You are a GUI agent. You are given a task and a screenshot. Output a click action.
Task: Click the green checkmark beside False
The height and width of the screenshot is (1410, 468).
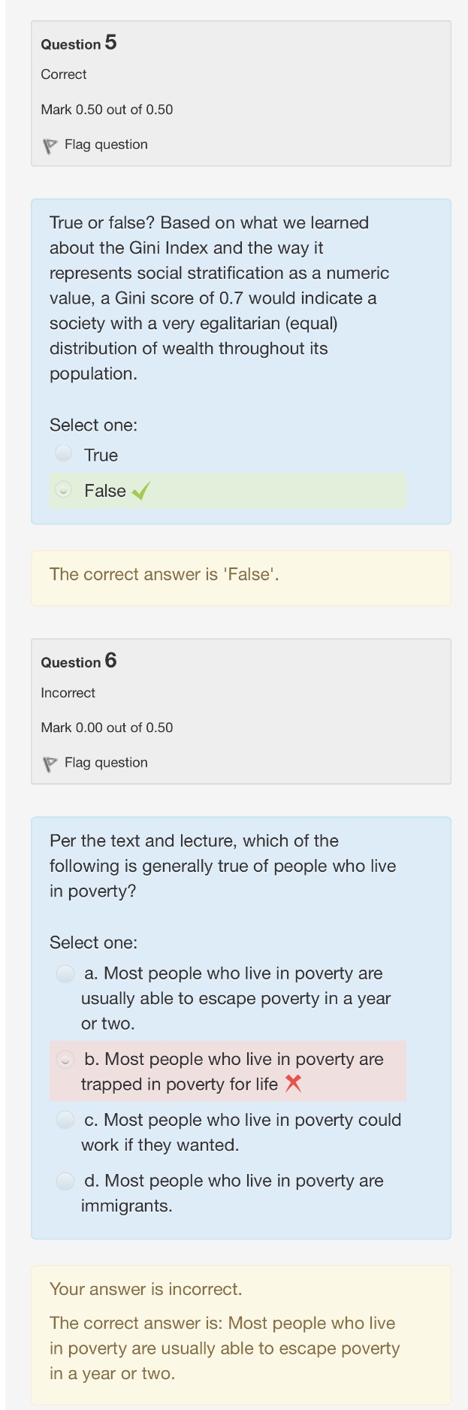pyautogui.click(x=140, y=492)
